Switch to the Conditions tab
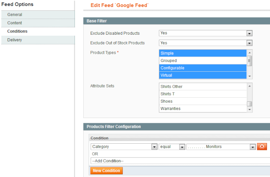Image resolution: width=270 pixels, height=177 pixels. [x=38, y=31]
